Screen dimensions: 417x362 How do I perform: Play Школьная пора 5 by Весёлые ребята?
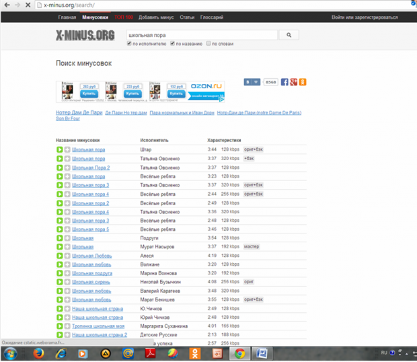60,229
